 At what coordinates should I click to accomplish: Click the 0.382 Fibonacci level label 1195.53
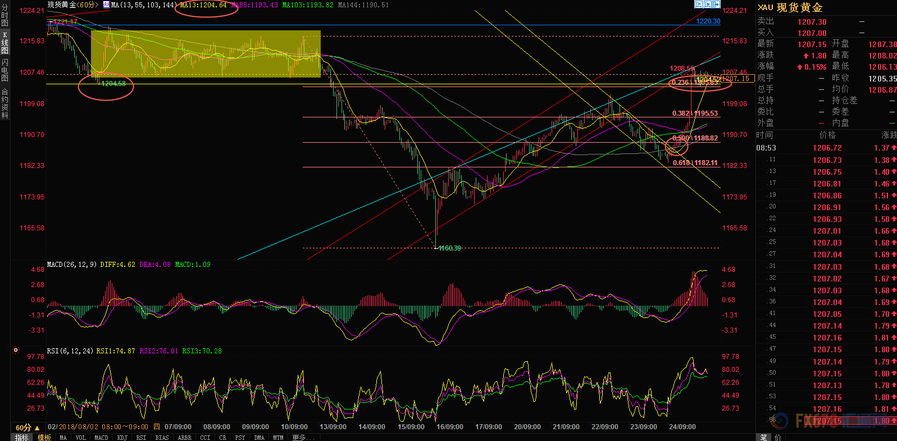point(695,113)
